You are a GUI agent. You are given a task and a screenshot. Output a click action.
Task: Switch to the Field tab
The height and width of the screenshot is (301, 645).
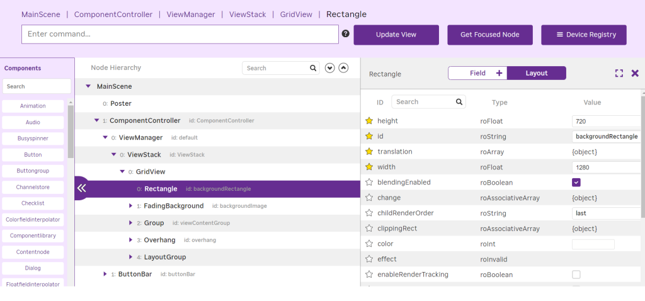(477, 73)
